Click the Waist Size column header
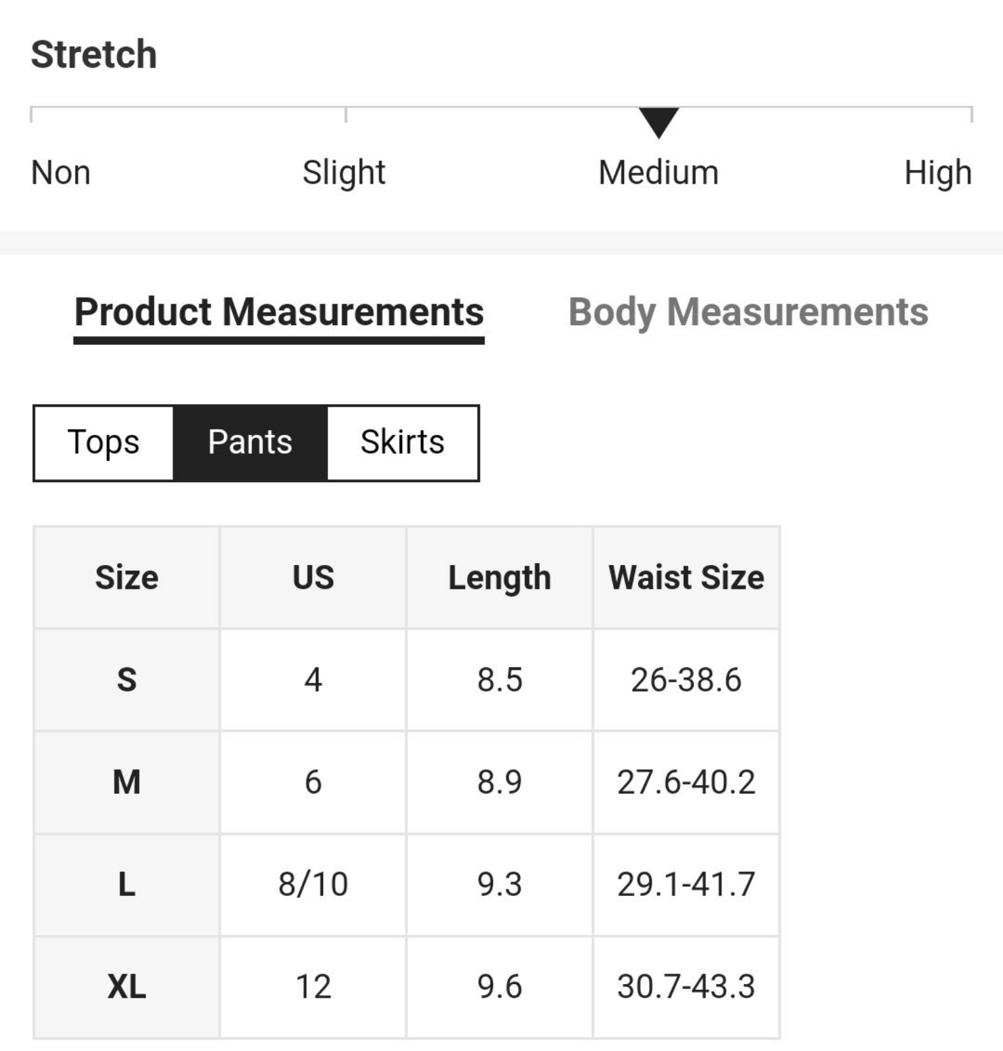The width and height of the screenshot is (1003, 1051). [x=686, y=578]
